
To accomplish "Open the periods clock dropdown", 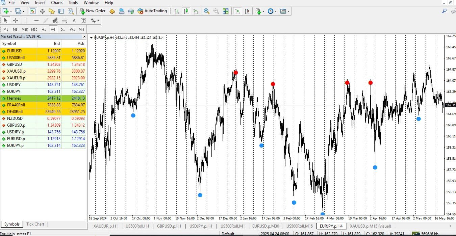I will (x=272, y=11).
